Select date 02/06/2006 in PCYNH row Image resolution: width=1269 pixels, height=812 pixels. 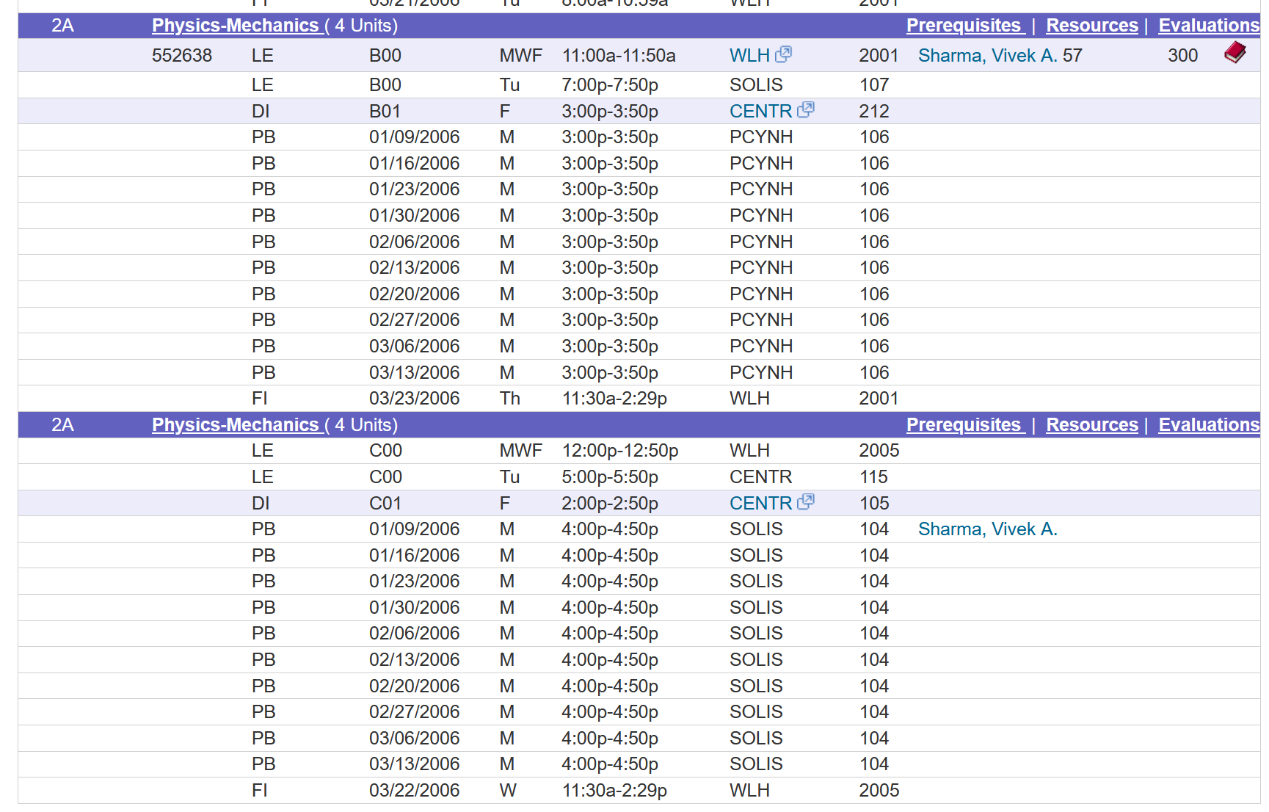point(415,242)
